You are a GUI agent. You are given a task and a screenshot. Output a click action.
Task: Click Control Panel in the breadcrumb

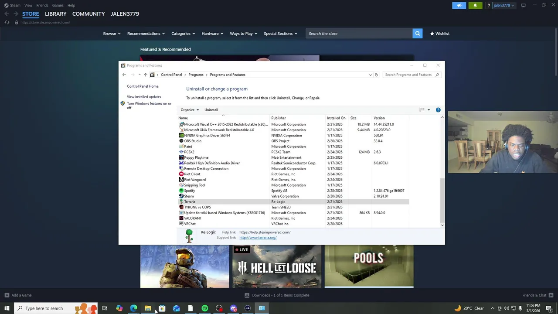(171, 75)
